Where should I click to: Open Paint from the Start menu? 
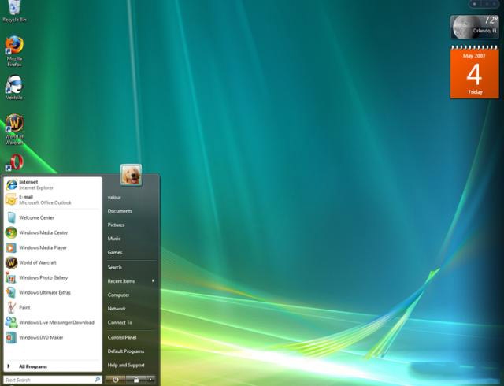[x=24, y=307]
